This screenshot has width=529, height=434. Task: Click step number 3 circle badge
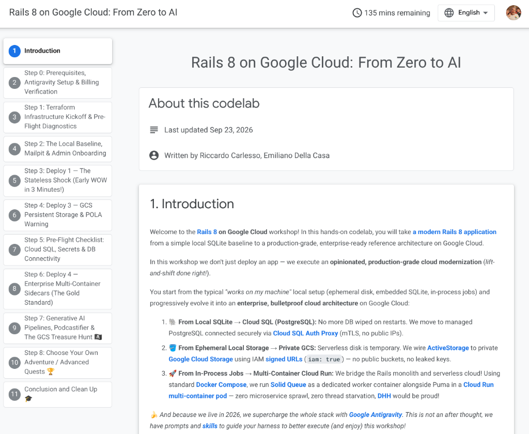(x=14, y=117)
